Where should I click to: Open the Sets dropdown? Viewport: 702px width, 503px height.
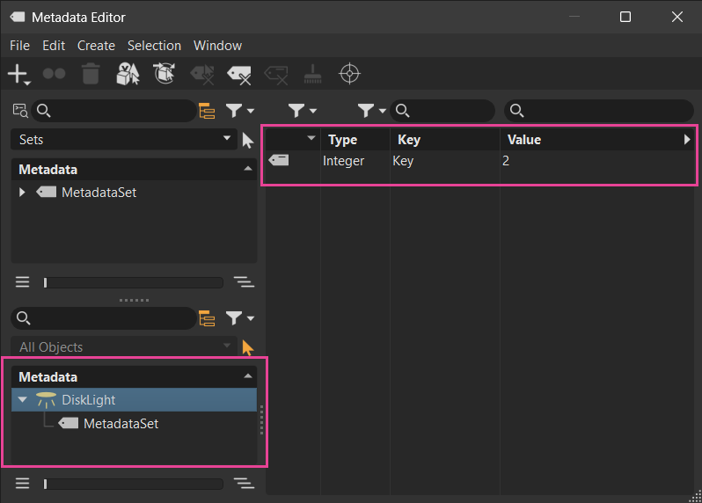(x=124, y=140)
